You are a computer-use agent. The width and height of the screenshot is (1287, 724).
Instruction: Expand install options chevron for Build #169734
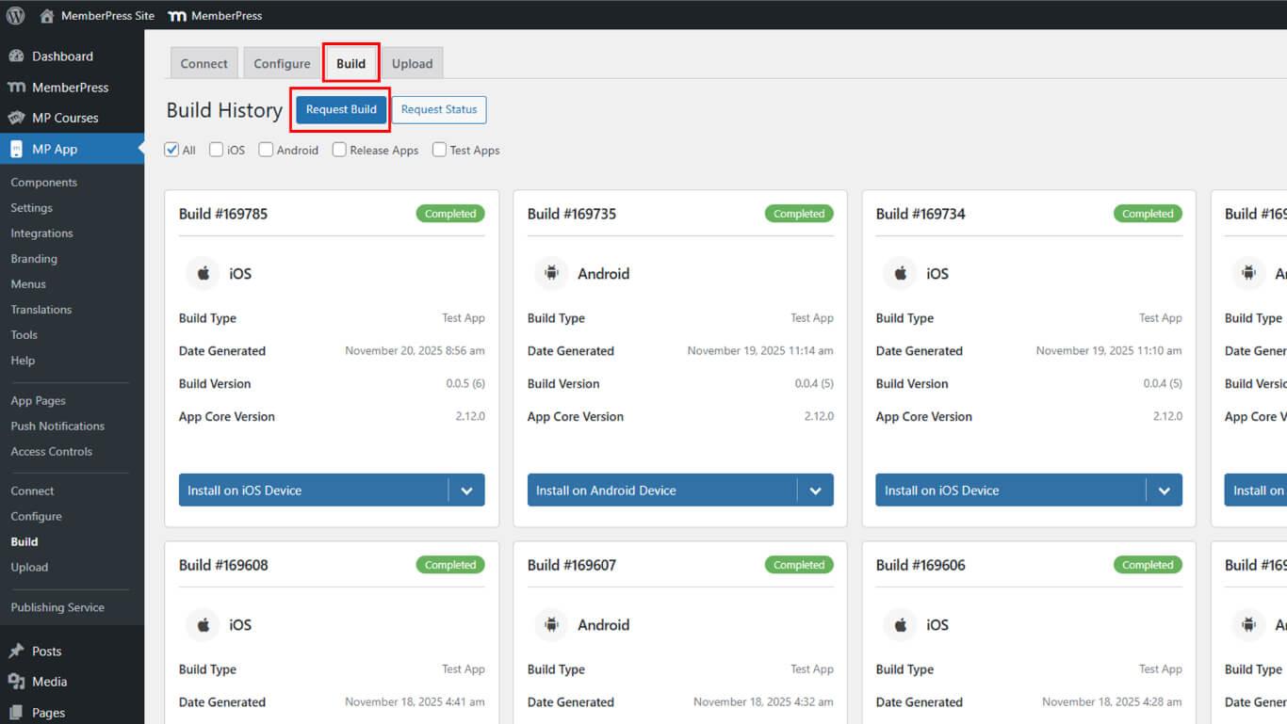1164,491
